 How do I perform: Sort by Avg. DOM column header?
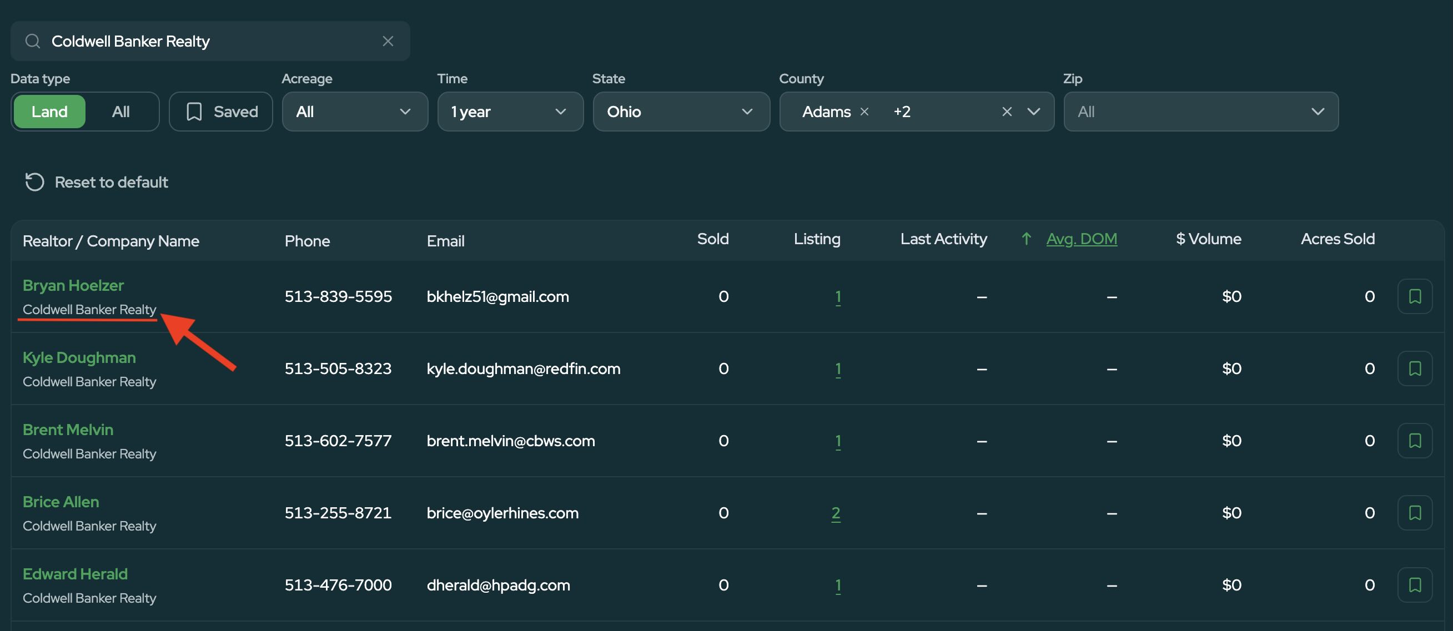(1082, 239)
